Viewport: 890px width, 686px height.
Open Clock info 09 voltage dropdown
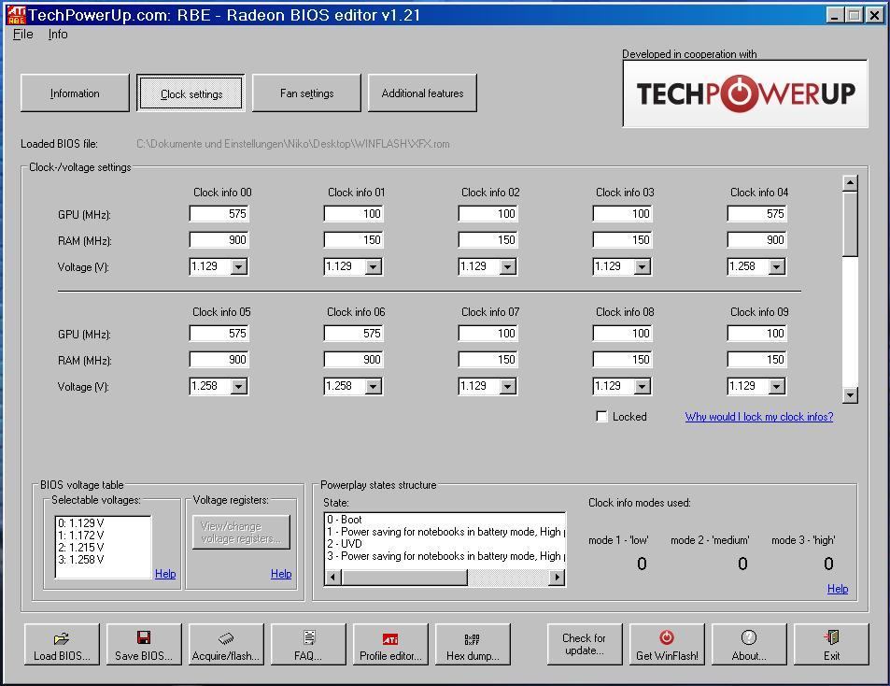point(777,386)
